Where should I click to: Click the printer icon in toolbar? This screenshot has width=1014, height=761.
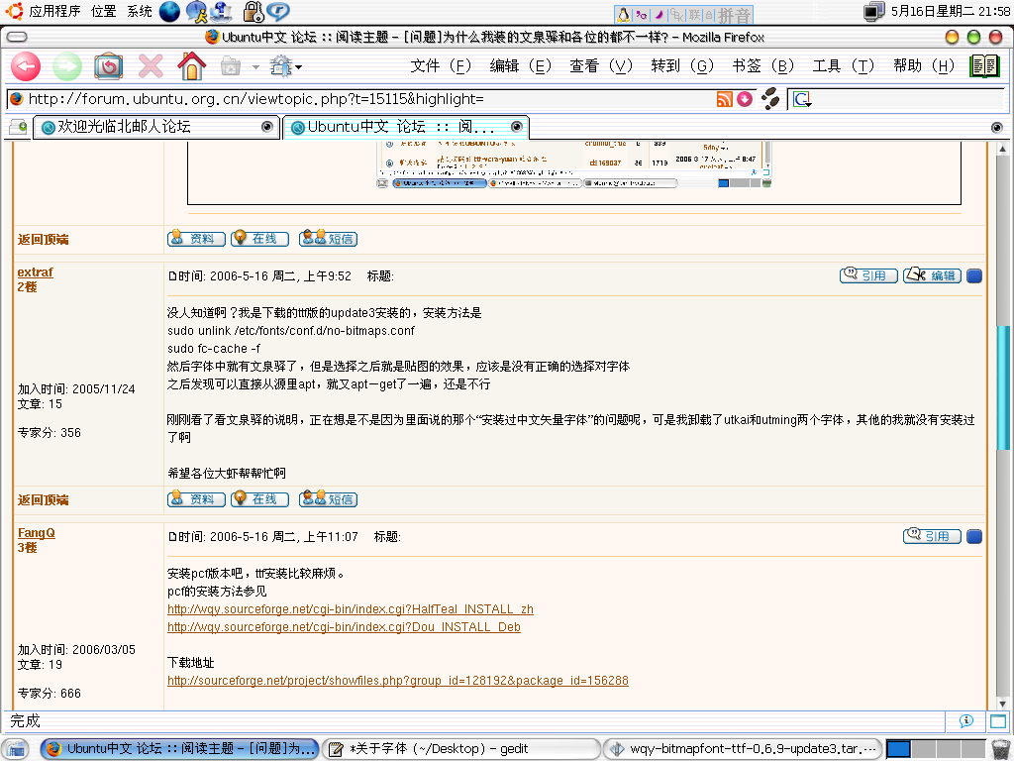coord(231,66)
